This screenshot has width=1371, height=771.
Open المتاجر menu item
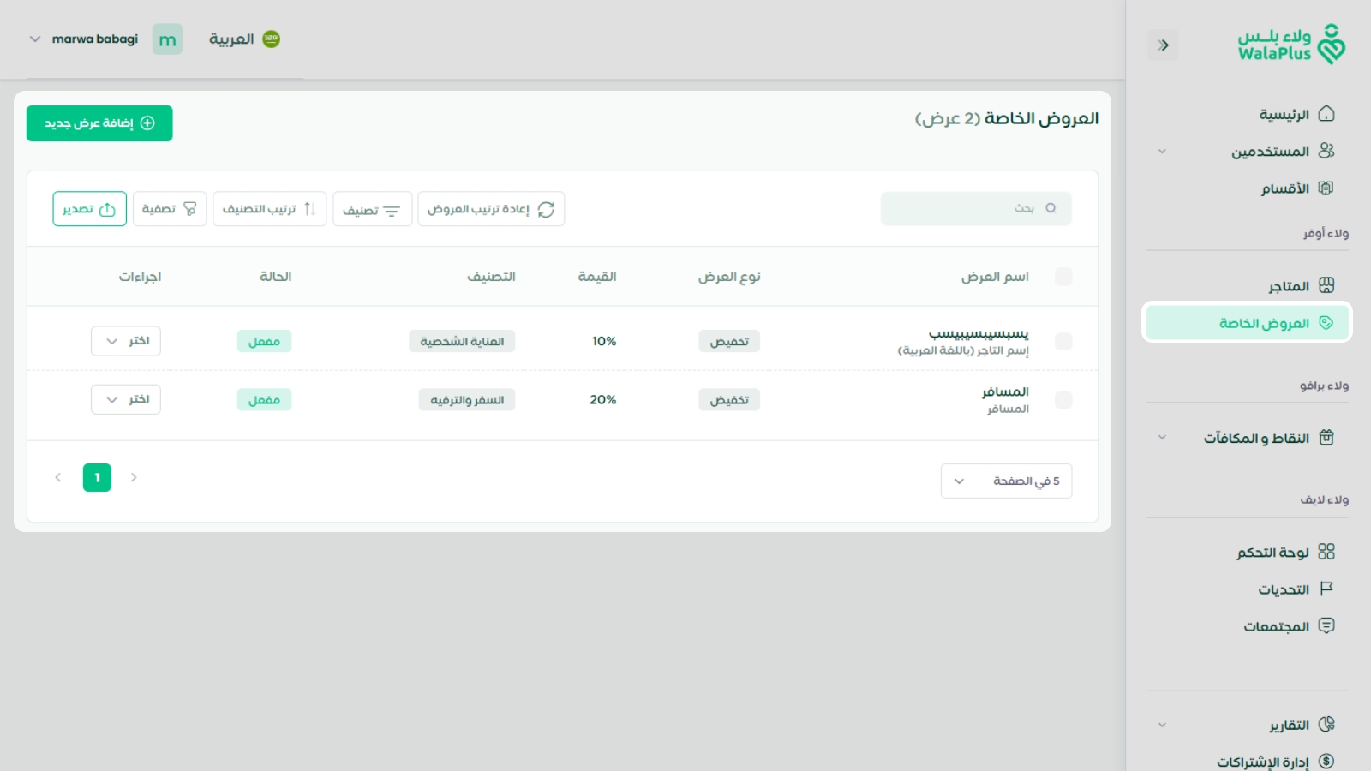coord(1289,285)
